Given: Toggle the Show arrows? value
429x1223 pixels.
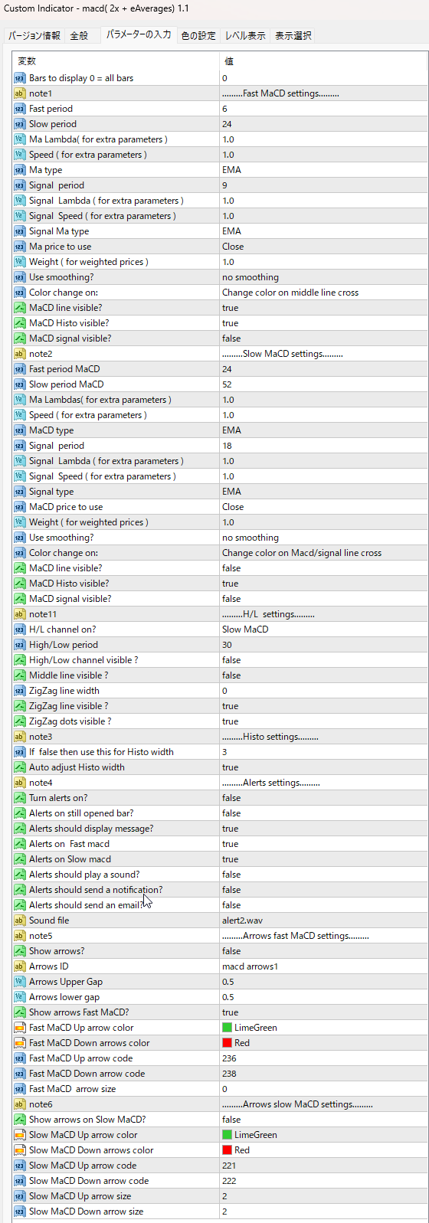Looking at the screenshot, I should (x=323, y=951).
